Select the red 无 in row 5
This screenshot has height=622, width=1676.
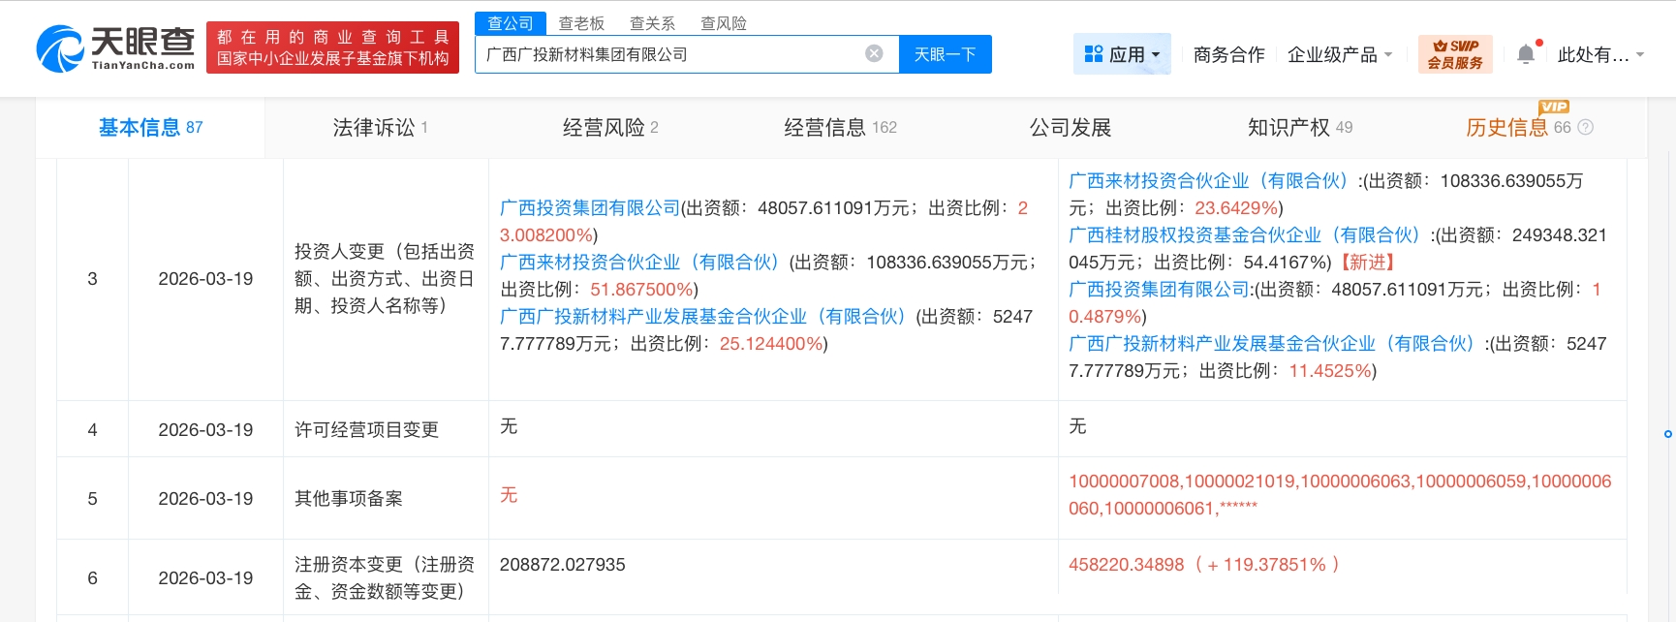[509, 495]
